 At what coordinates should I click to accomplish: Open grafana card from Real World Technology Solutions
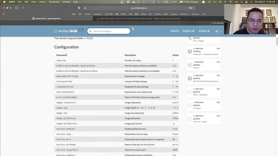pos(204,78)
